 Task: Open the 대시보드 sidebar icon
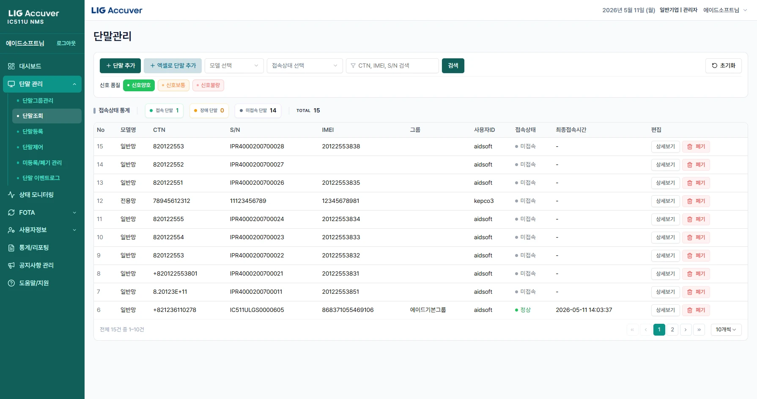click(x=11, y=66)
